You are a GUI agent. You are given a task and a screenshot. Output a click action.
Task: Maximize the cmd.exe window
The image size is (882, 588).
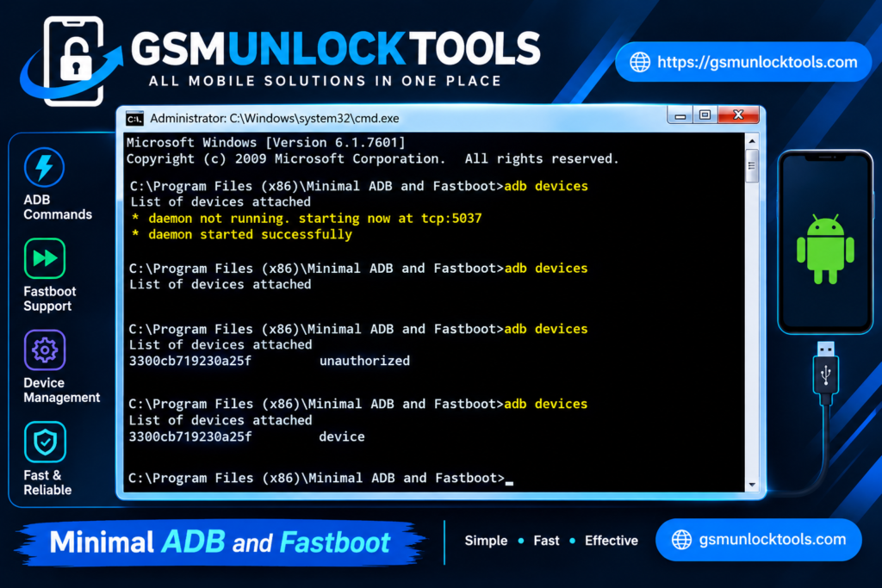coord(705,115)
